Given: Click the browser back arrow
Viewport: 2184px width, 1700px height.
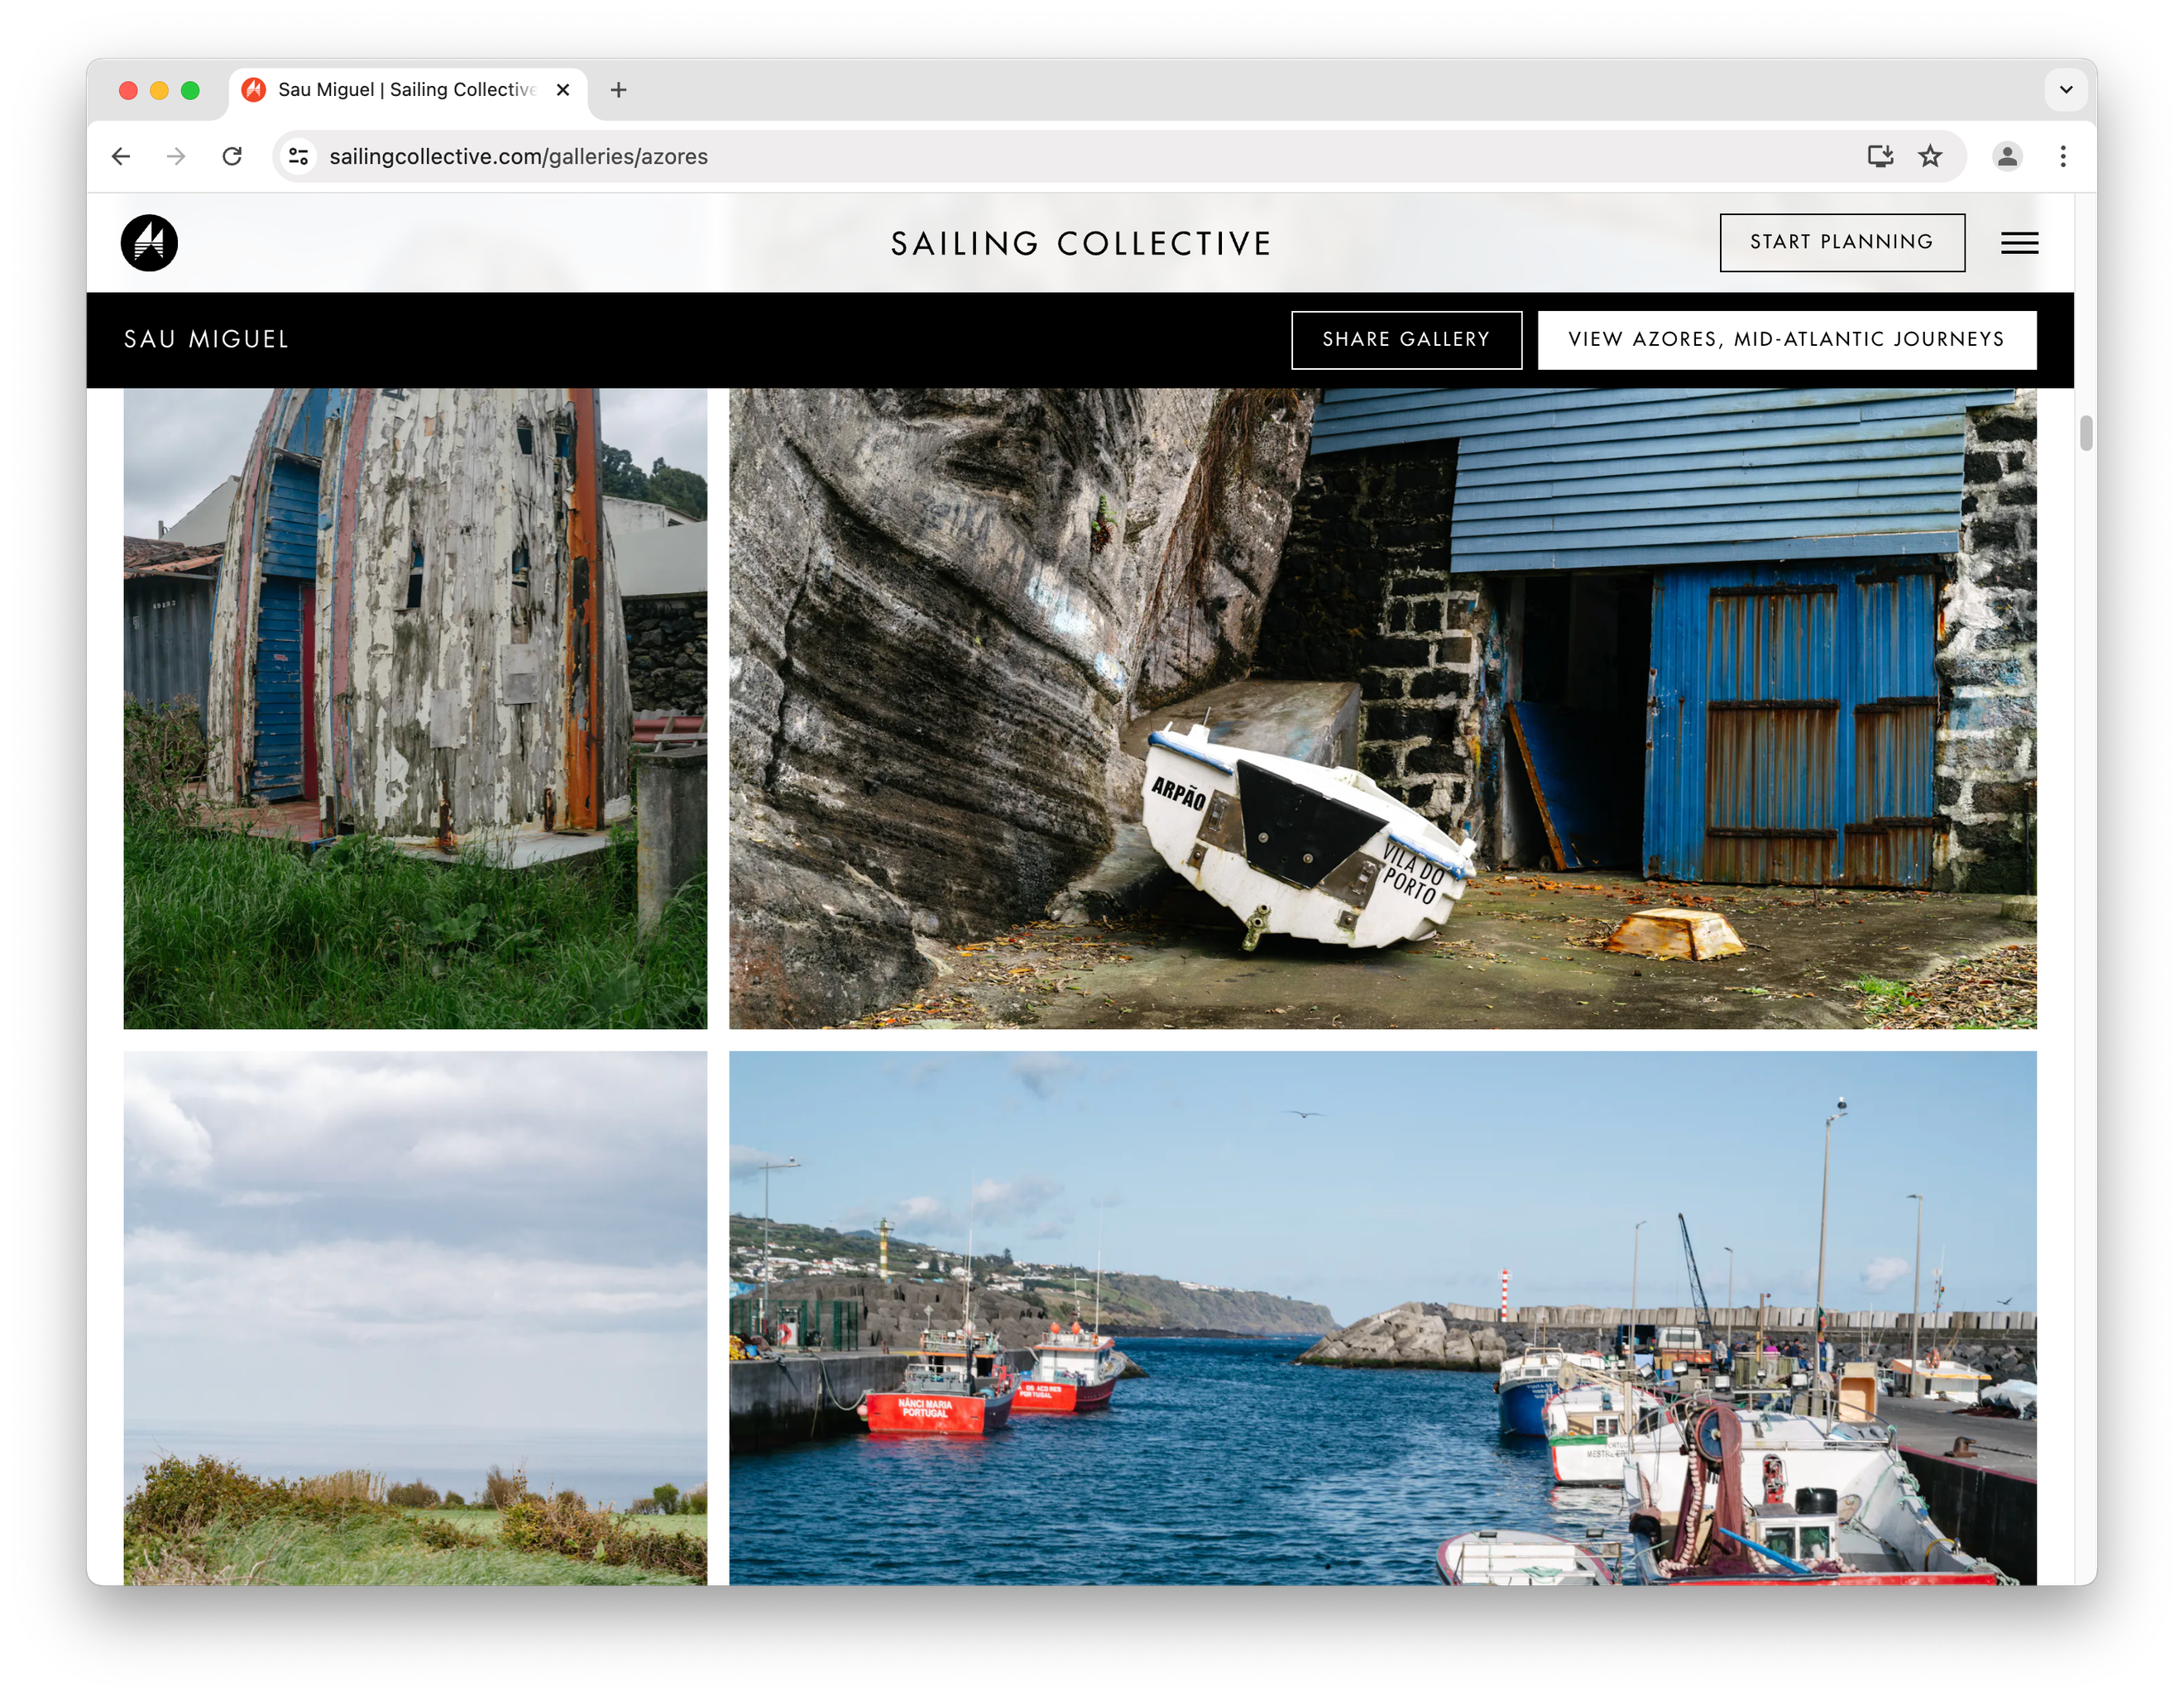Looking at the screenshot, I should [121, 156].
